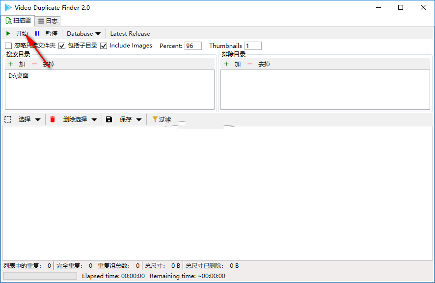Click the 过滤 filter button label
The image size is (435, 283).
tap(165, 119)
